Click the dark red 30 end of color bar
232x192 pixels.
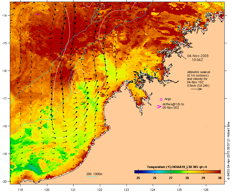click(x=219, y=172)
